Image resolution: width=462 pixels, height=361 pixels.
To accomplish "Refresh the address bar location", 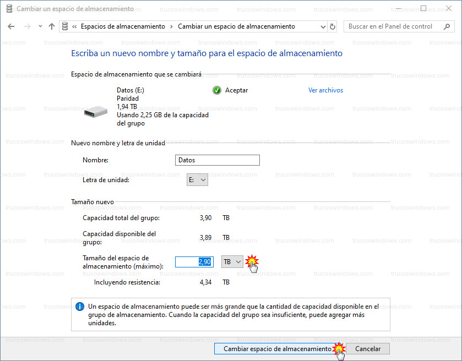I will tap(332, 26).
